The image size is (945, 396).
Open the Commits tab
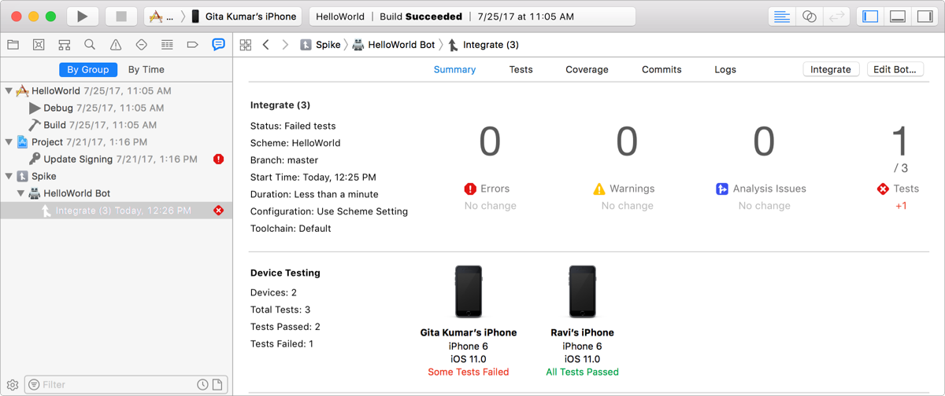[x=661, y=69]
